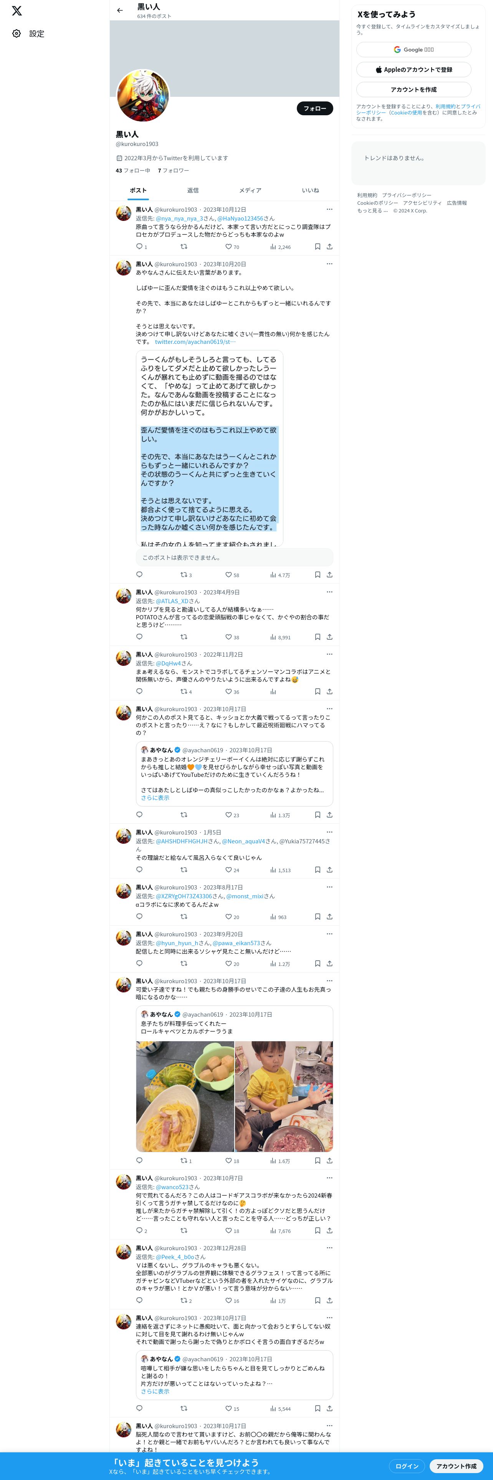Go back with the arrow icon
The height and width of the screenshot is (1480, 493).
(120, 10)
